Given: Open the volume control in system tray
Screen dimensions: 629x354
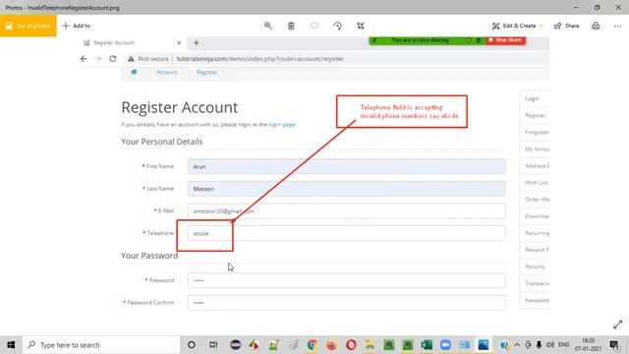Looking at the screenshot, I should (x=550, y=345).
